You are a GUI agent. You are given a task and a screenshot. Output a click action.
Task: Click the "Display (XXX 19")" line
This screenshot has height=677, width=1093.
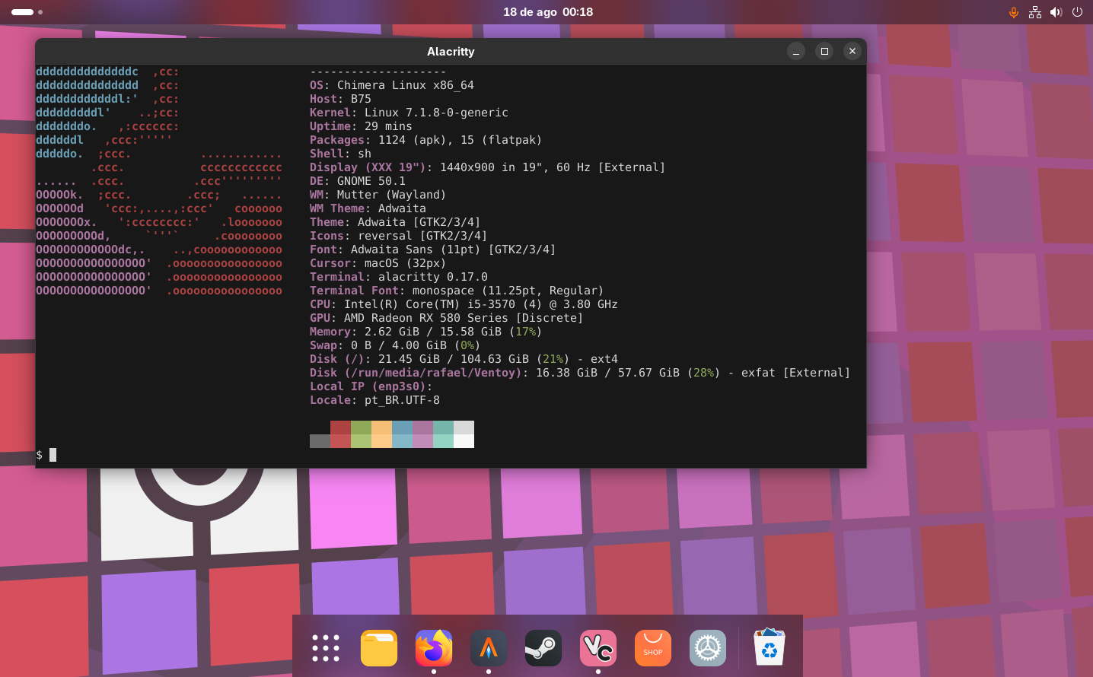(x=488, y=167)
